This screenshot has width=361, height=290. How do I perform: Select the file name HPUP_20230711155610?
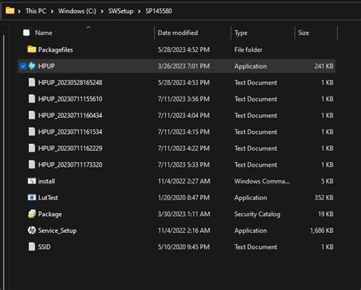click(x=70, y=99)
